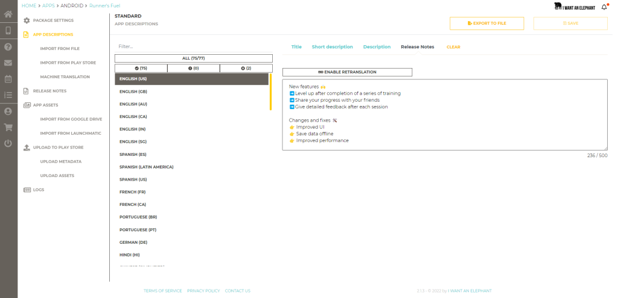Filter by failed languages (2)
The height and width of the screenshot is (298, 618).
(246, 69)
